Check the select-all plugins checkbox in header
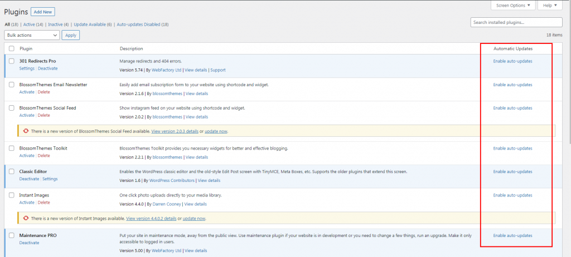571x257 pixels. [12, 49]
